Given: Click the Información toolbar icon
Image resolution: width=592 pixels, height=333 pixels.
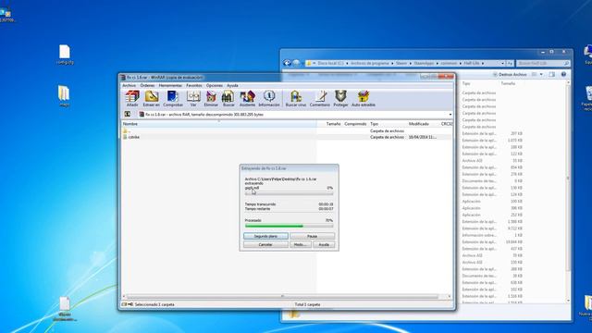Looking at the screenshot, I should (x=269, y=99).
